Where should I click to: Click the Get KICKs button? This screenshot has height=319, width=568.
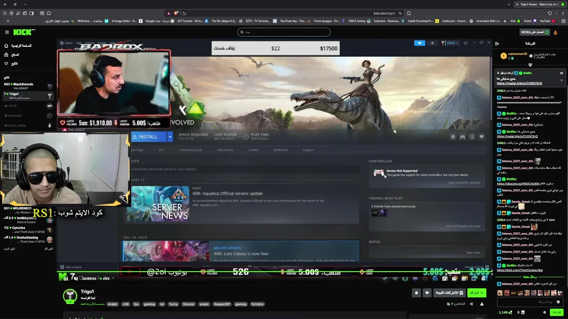click(x=535, y=32)
